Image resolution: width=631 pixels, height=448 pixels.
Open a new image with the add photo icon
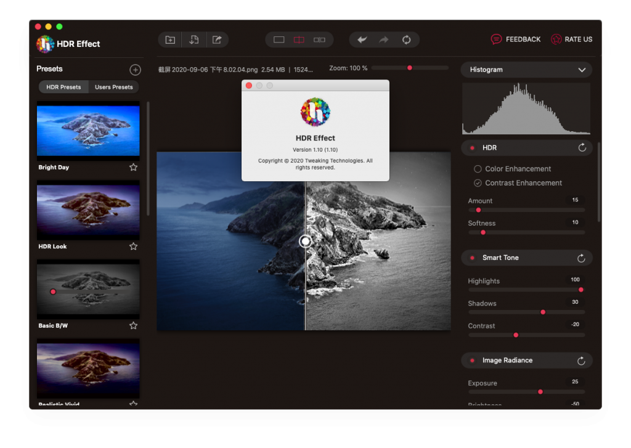170,40
